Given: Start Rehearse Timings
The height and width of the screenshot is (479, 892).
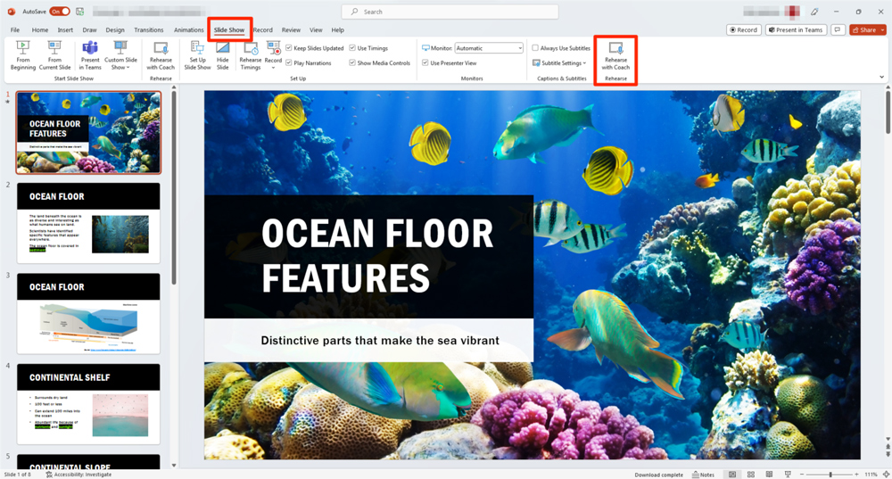Looking at the screenshot, I should 250,54.
